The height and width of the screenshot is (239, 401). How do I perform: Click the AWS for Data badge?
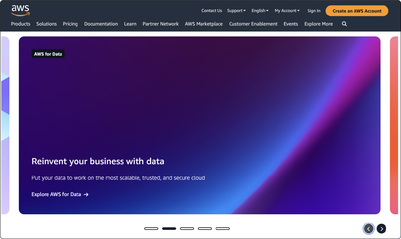pyautogui.click(x=48, y=54)
